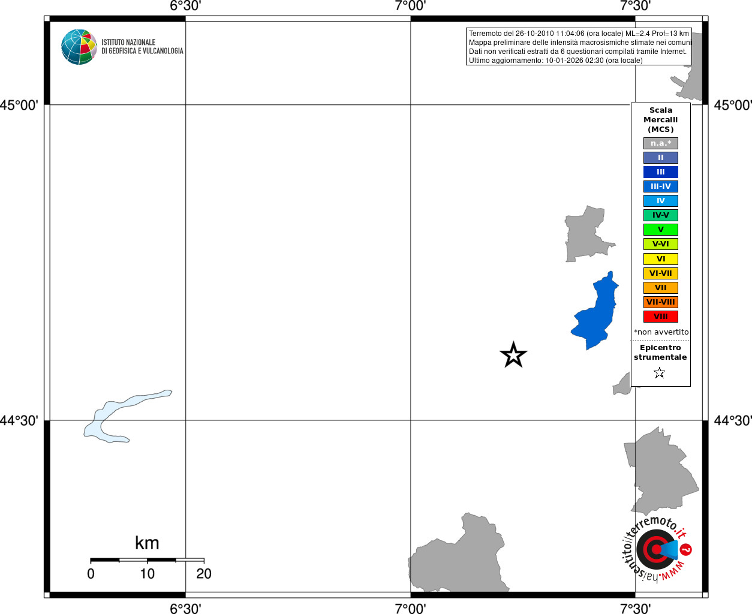
Task: Click the 'Terremoto del 26-10-2010' info line
Action: 579,34
